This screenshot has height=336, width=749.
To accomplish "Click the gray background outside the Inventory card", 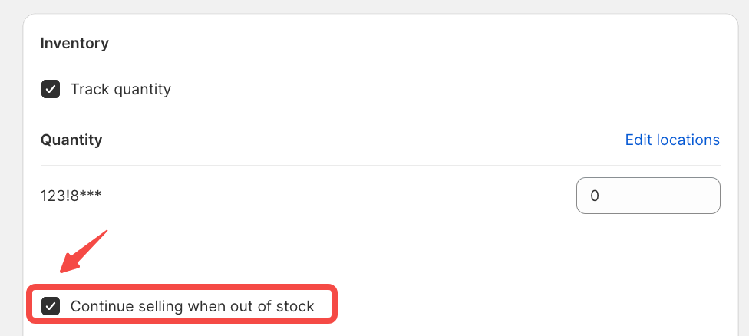I will click(x=11, y=153).
